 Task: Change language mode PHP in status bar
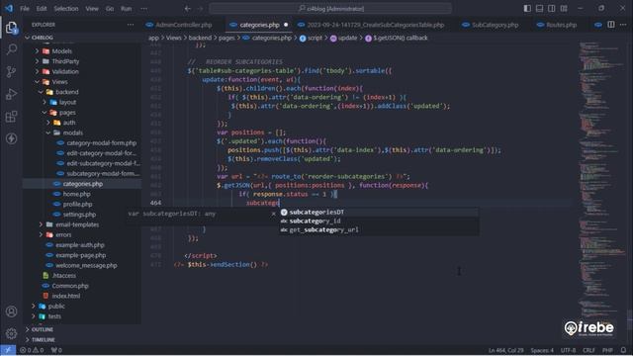point(607,350)
